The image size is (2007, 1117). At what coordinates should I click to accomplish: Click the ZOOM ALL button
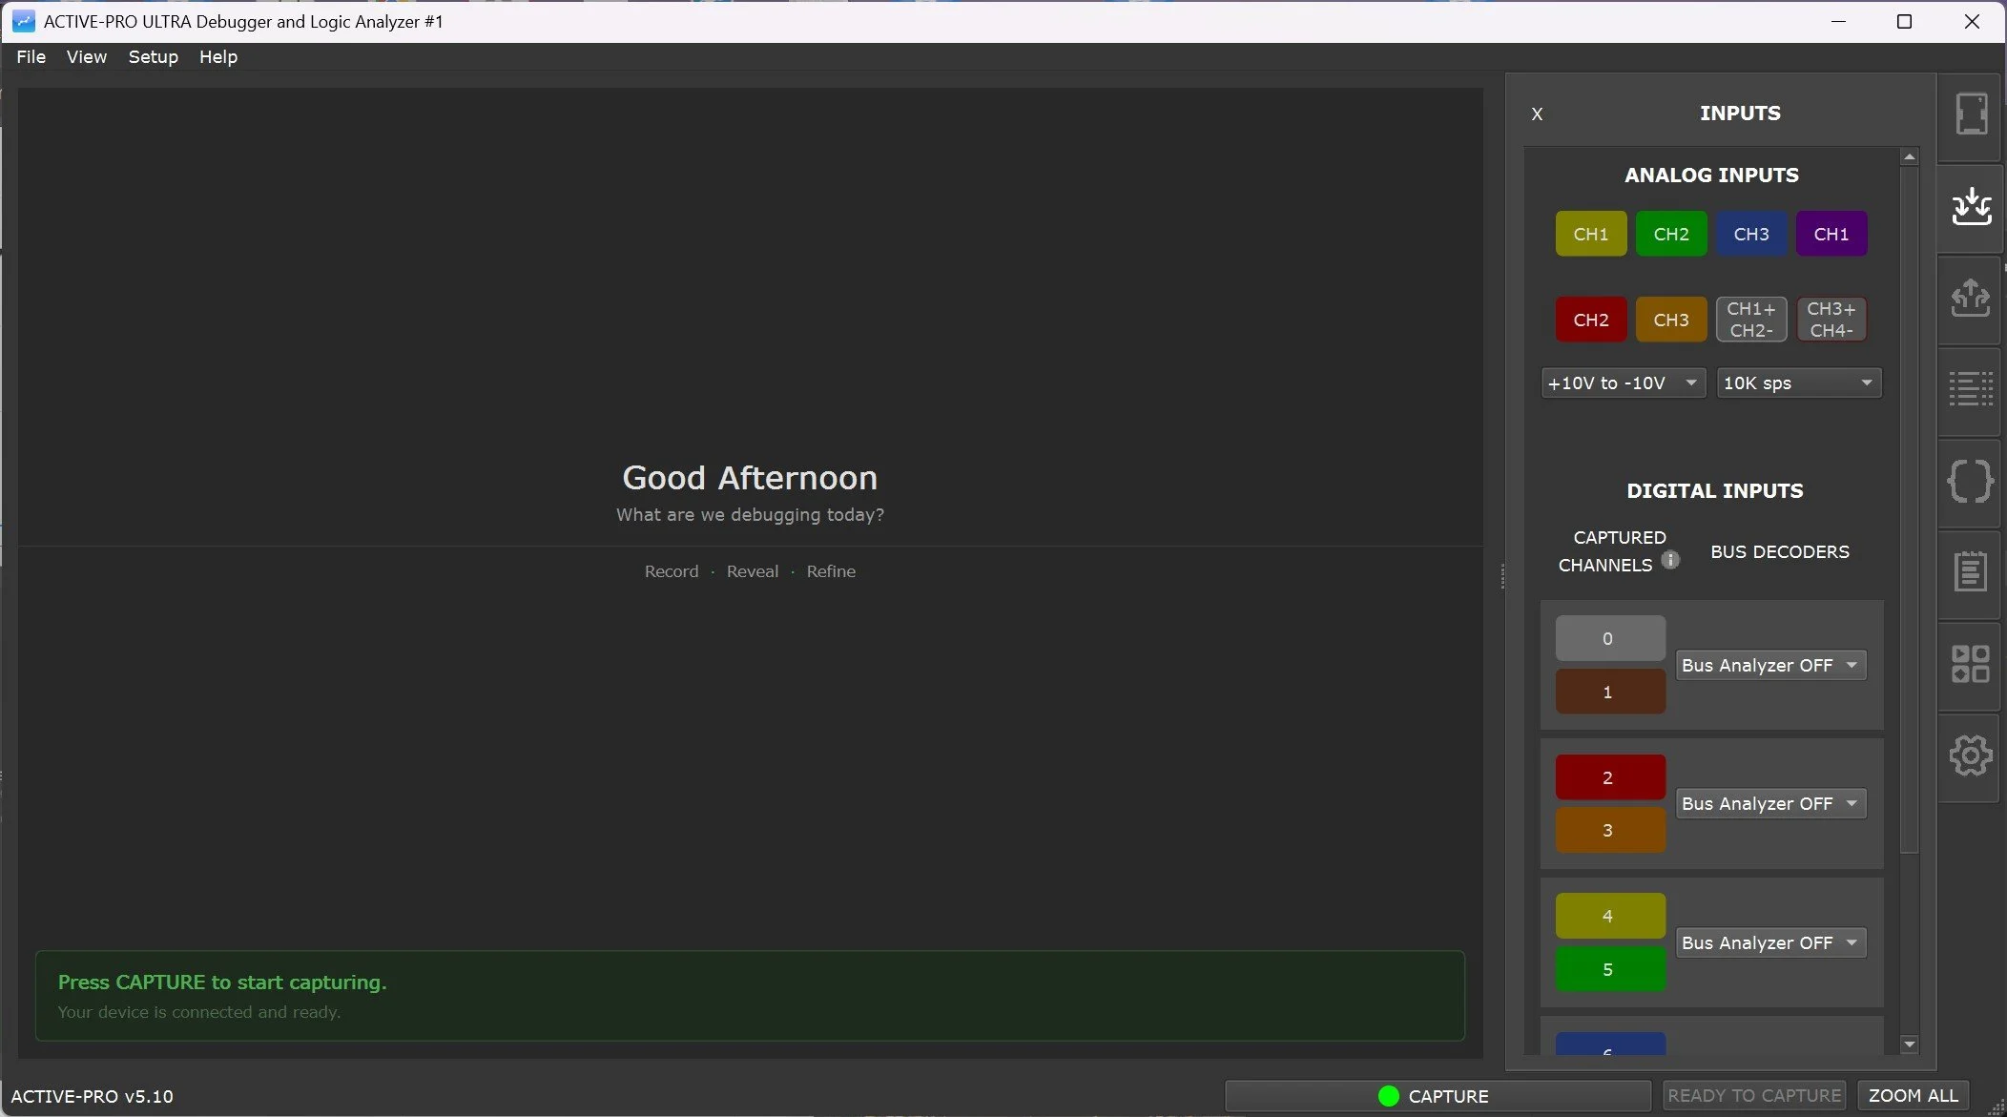pyautogui.click(x=1913, y=1095)
